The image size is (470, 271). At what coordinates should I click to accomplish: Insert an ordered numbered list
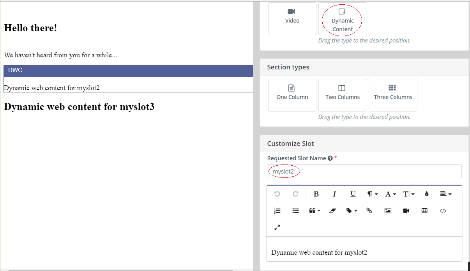[x=277, y=211]
